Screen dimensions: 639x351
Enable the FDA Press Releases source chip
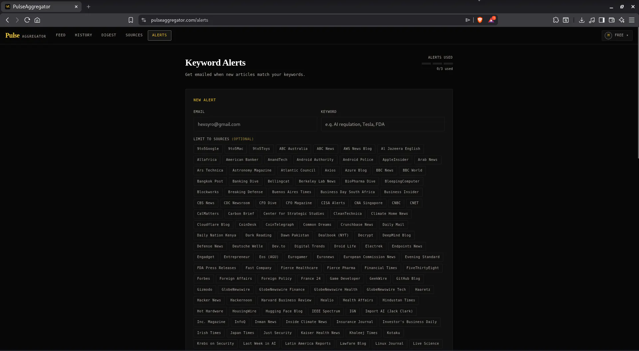point(217,268)
